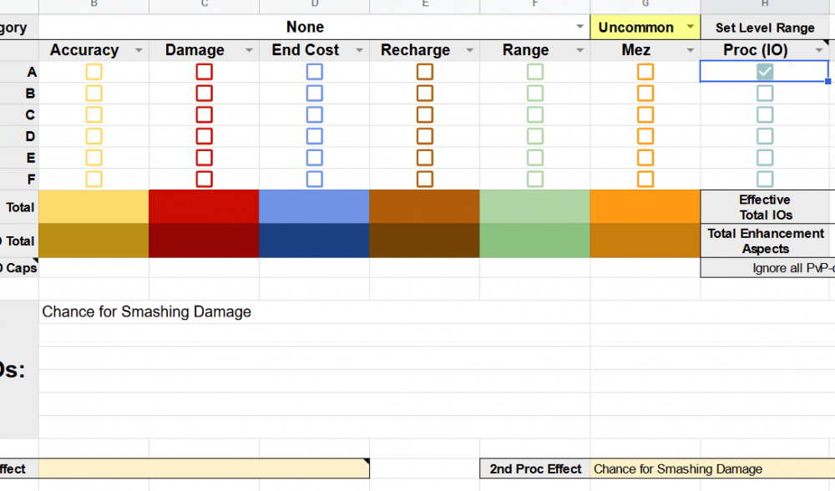The width and height of the screenshot is (835, 491).
Task: Click the 2nd Proc Effect value field
Action: tap(710, 469)
